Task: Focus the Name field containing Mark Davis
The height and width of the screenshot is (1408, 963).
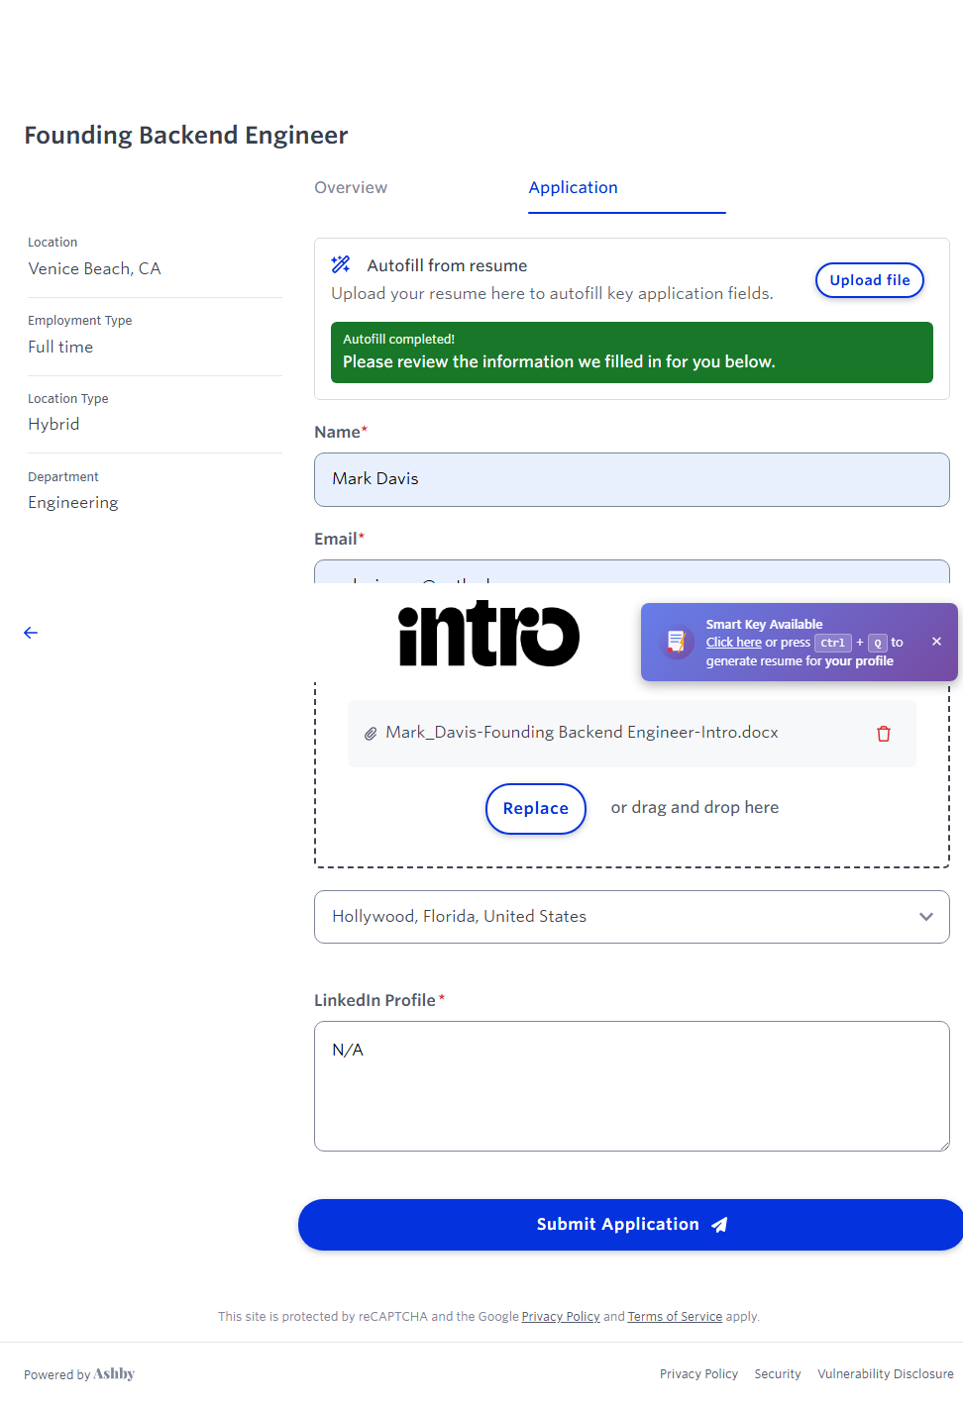Action: point(631,479)
